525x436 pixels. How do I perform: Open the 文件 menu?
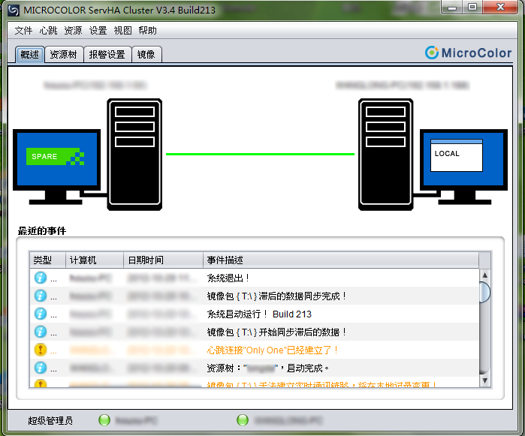(23, 31)
